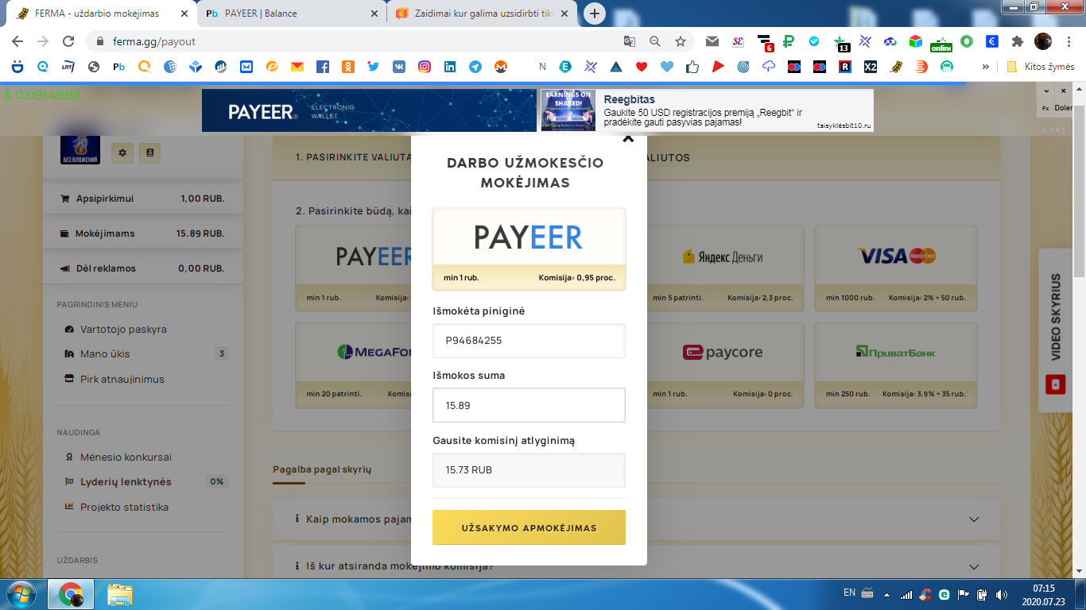Screen dimensions: 1086x610
Task: Close the payout modal with the X
Action: coord(628,138)
